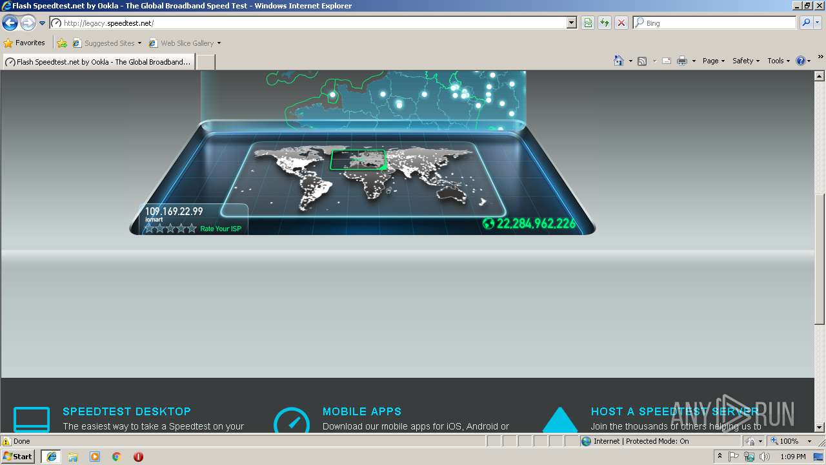
Task: Click the zoom level 100% button
Action: point(785,441)
